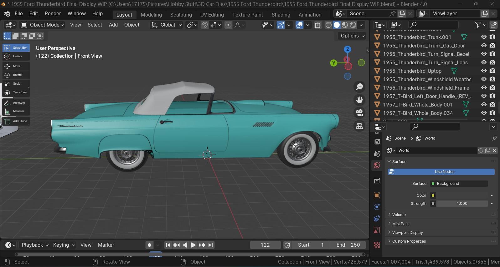Image resolution: width=500 pixels, height=267 pixels.
Task: Disable render for 1955_Thunderbird_Windshield_Frame
Action: pyautogui.click(x=492, y=88)
